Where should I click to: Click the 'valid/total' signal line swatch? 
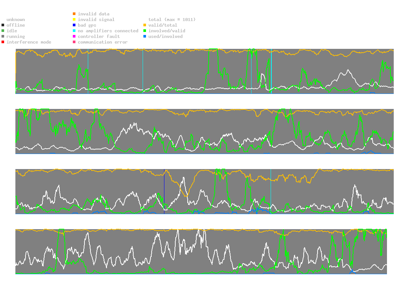pyautogui.click(x=145, y=25)
